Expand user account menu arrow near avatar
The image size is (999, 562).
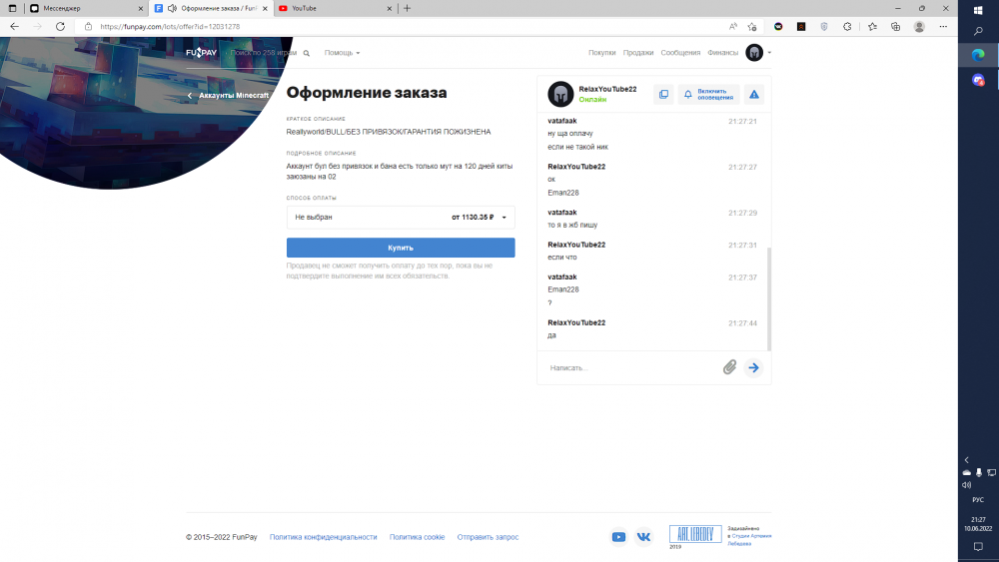769,53
